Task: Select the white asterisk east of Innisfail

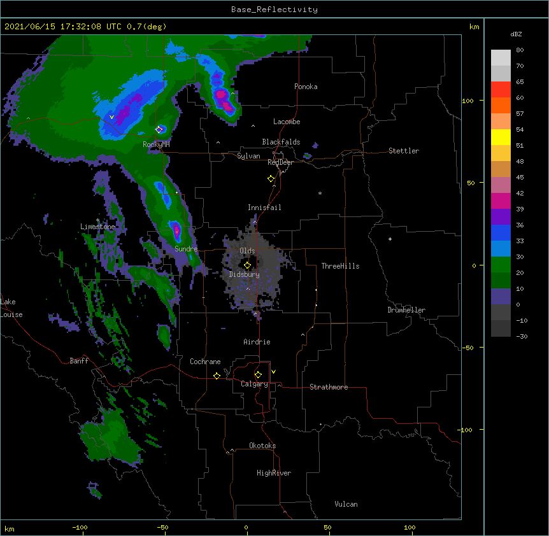Action: tap(320, 193)
